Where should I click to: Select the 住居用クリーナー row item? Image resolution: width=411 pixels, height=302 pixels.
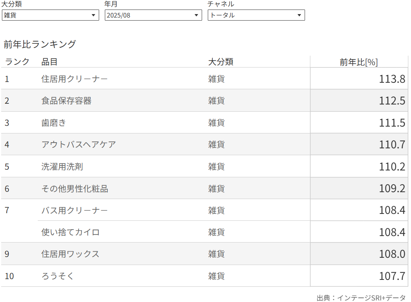74,79
